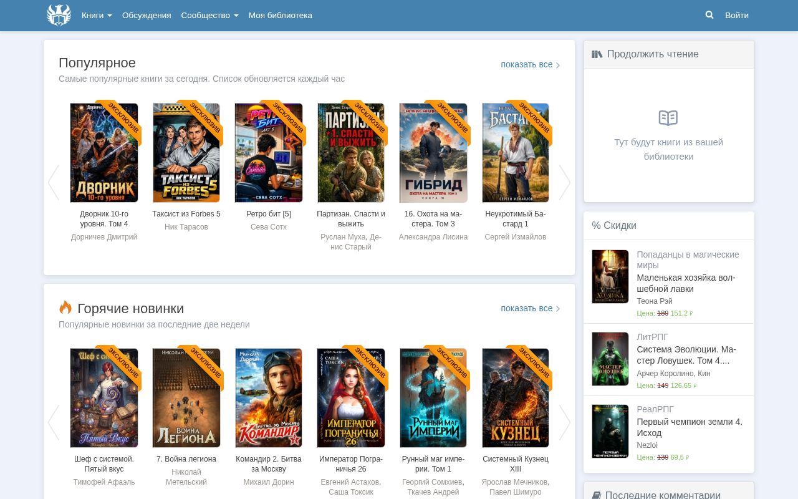Open author Тимофей Афаэль

click(104, 482)
